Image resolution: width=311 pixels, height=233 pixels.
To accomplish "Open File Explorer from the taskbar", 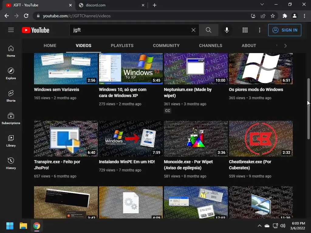I will point(23,226).
